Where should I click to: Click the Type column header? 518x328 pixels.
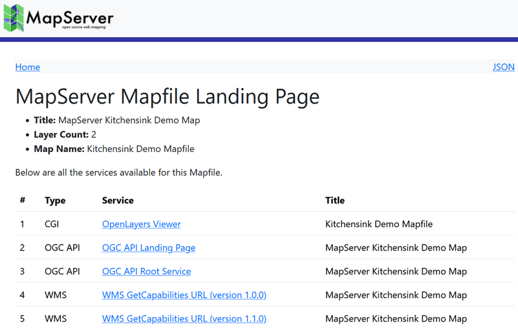(55, 201)
